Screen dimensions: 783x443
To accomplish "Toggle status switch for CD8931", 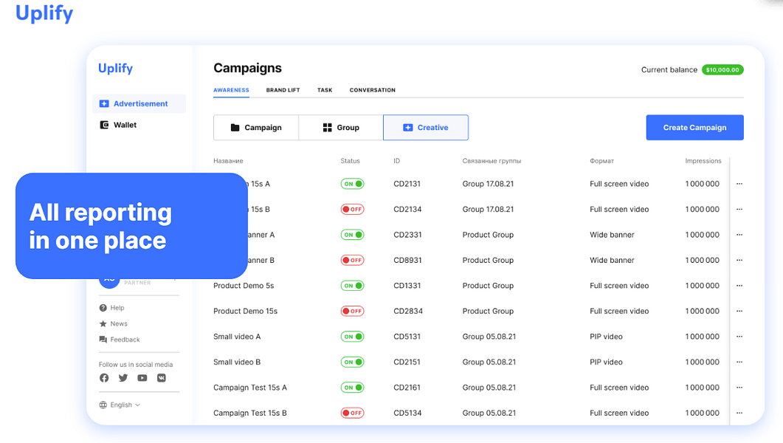I will [352, 260].
